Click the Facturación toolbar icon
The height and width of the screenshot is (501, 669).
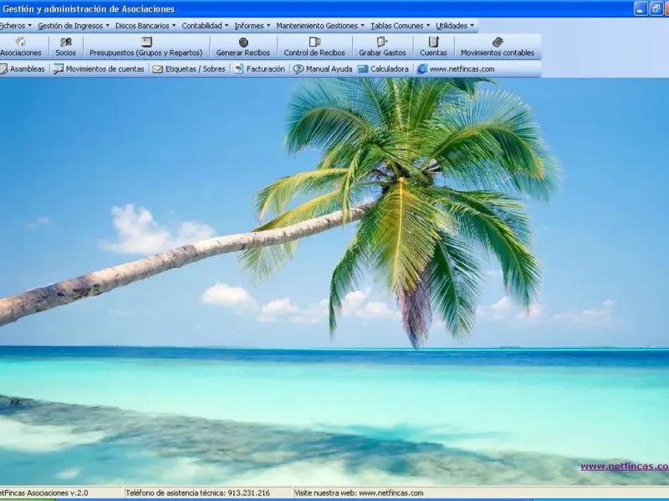click(x=239, y=69)
